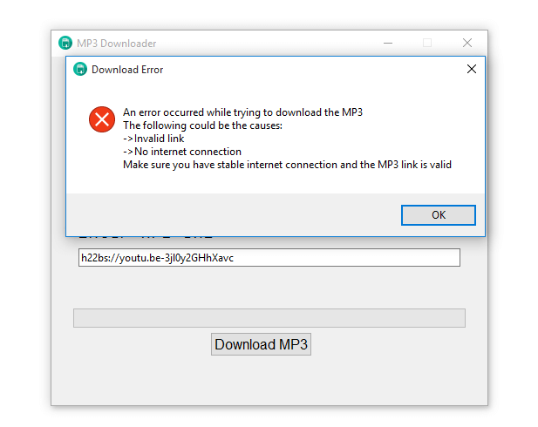Close the Download Error dialog

pyautogui.click(x=472, y=69)
